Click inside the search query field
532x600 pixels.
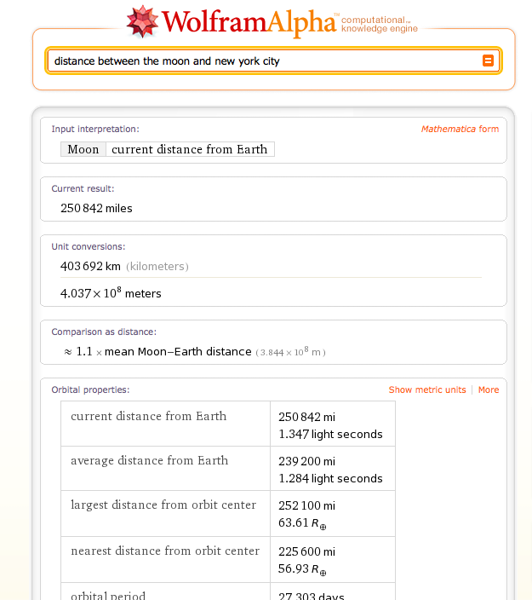tap(255, 61)
